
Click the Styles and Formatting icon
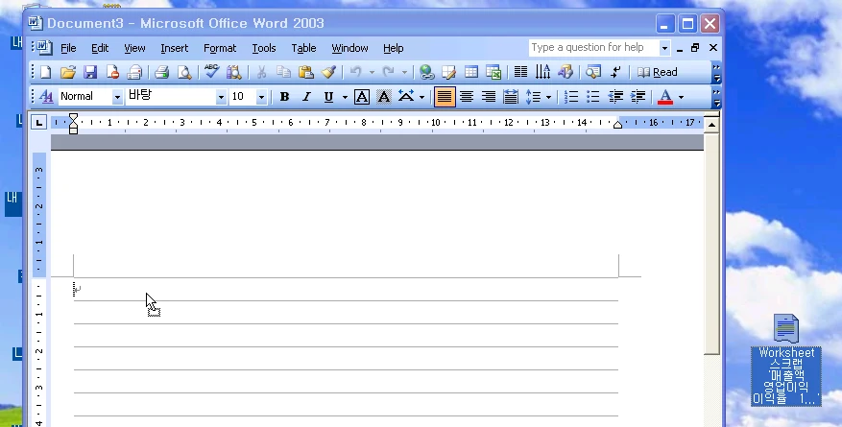coord(46,97)
